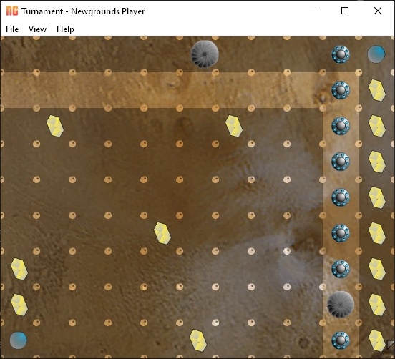Minimize the Newgrounds Player window
The height and width of the screenshot is (359, 395).
[313, 11]
